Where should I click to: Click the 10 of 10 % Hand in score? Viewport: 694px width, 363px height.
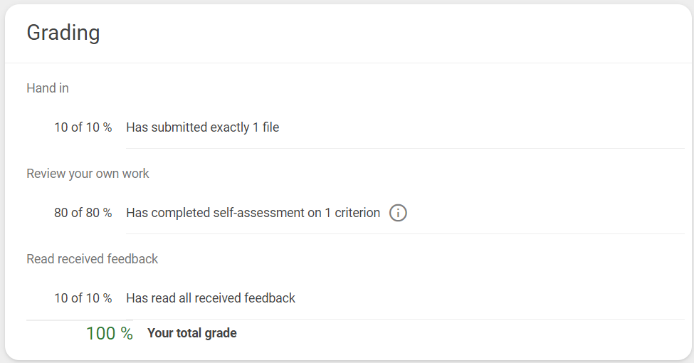coord(83,127)
